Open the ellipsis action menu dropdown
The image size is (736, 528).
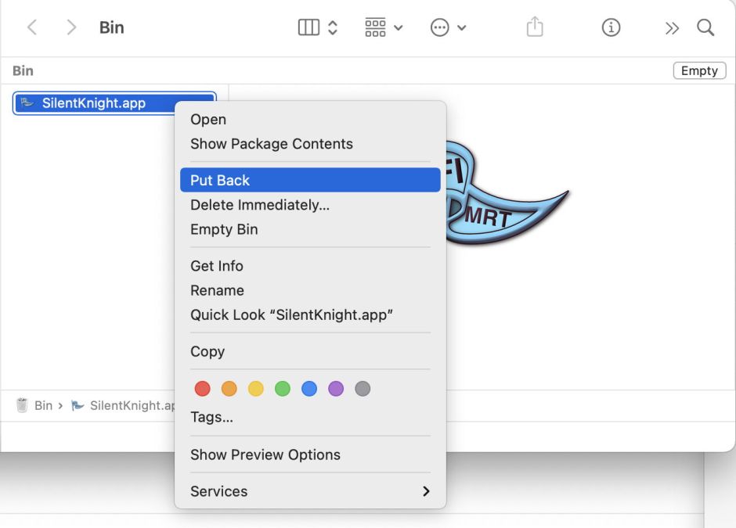tap(448, 27)
